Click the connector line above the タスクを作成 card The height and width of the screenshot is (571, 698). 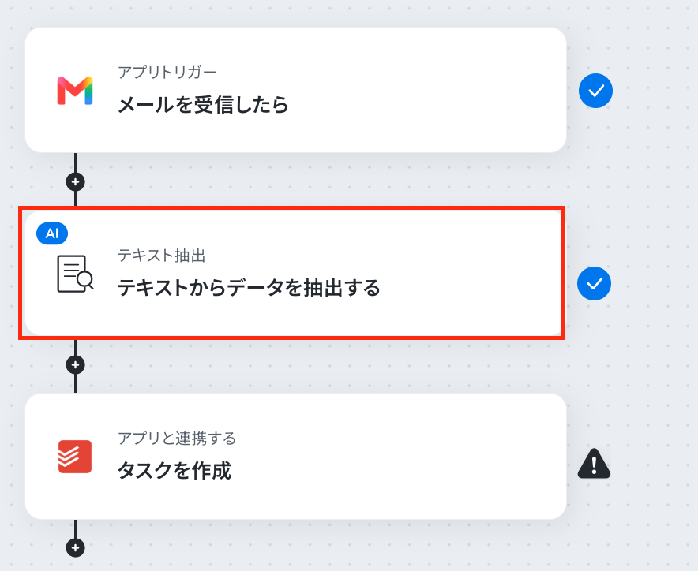(75, 384)
